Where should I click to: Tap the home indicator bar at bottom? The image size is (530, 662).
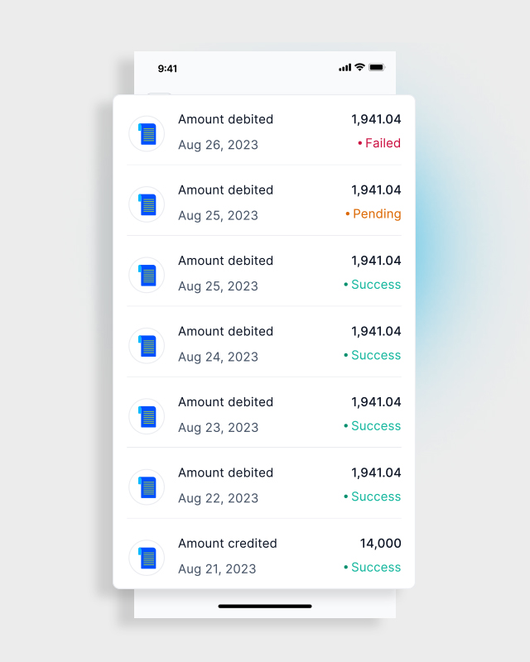265,607
